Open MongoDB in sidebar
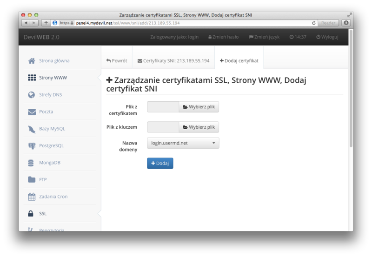Screen dimensions: 372x257 coord(60,163)
